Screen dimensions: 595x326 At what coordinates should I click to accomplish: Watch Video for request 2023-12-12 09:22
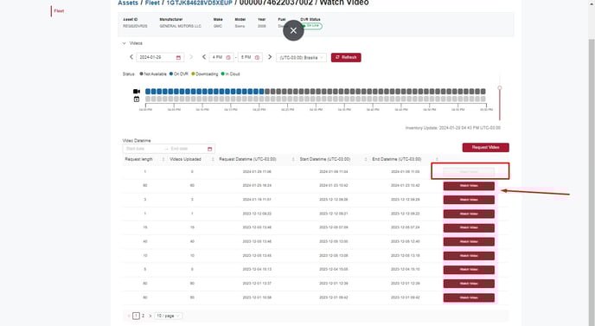click(x=469, y=214)
